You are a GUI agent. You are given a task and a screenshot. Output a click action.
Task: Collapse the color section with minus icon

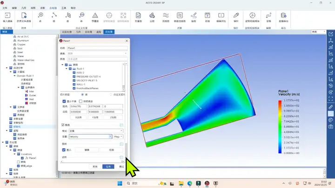(121, 125)
